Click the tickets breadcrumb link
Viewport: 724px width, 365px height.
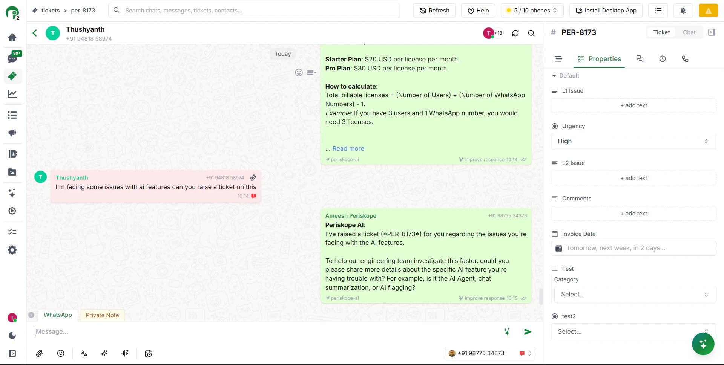click(x=51, y=11)
